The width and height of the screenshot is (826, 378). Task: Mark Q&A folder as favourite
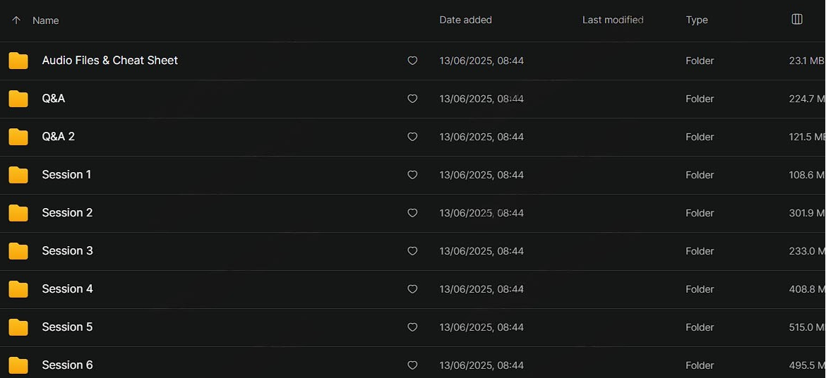(412, 99)
